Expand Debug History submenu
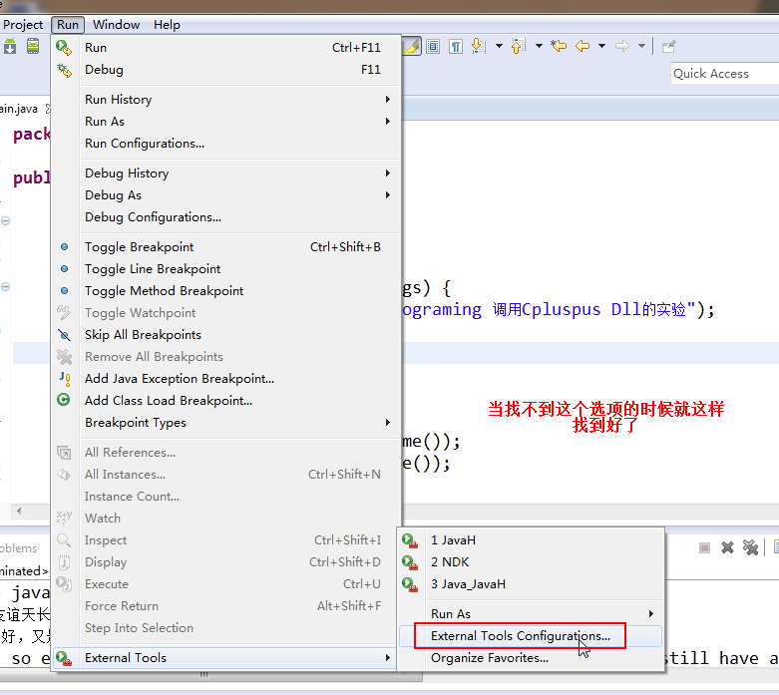Image resolution: width=779 pixels, height=695 pixels. (x=226, y=173)
